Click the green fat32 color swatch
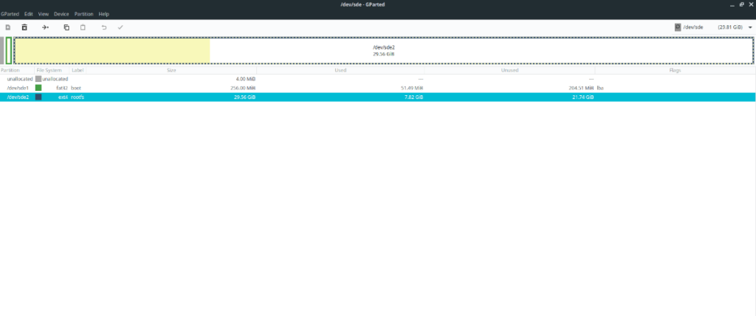This screenshot has width=756, height=316. tap(38, 87)
